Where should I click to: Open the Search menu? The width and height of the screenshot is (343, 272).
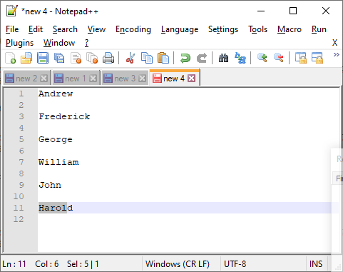click(65, 29)
